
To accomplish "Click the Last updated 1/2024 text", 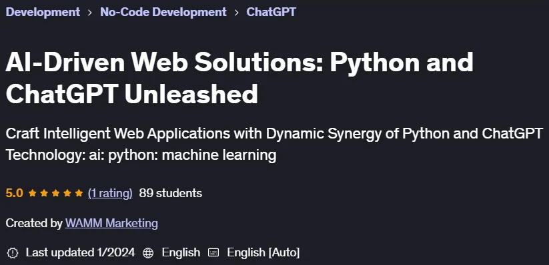I will coord(80,252).
